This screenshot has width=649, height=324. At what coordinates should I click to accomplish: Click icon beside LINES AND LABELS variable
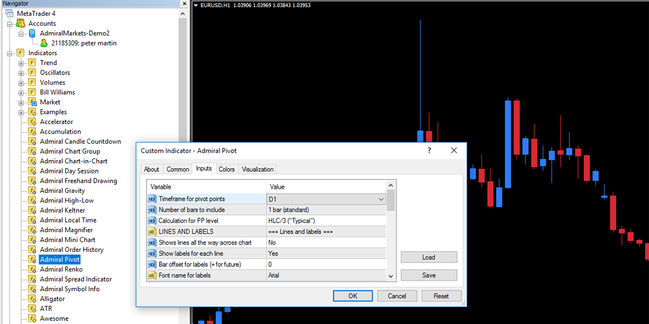[x=151, y=232]
